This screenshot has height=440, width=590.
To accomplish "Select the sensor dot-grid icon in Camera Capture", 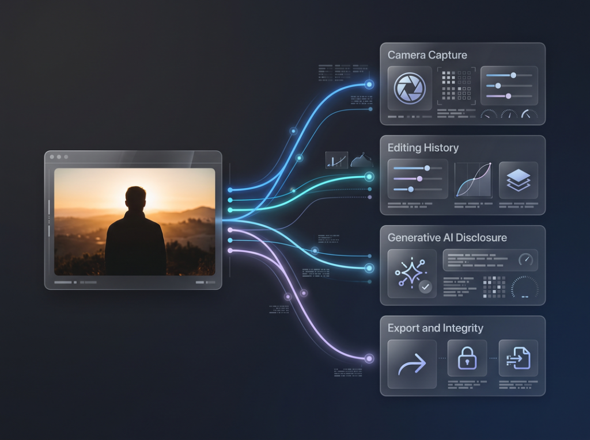I will click(456, 86).
